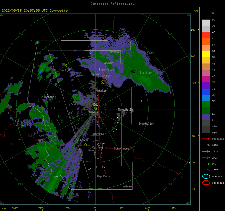Click the 'Blackfalds' map label
This screenshot has height=211, width=225.
point(106,69)
